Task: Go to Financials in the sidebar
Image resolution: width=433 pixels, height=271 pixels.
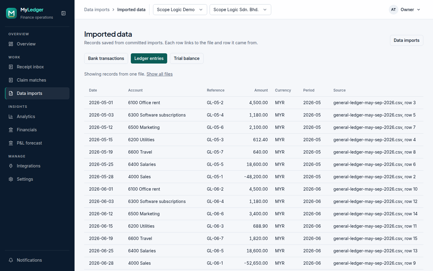Action: [x=37, y=130]
